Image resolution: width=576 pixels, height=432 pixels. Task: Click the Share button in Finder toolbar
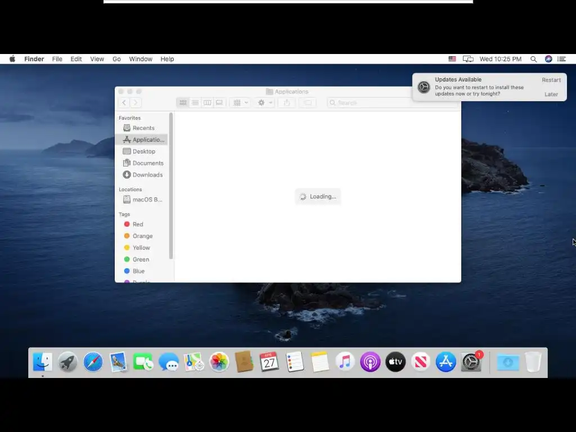point(286,102)
